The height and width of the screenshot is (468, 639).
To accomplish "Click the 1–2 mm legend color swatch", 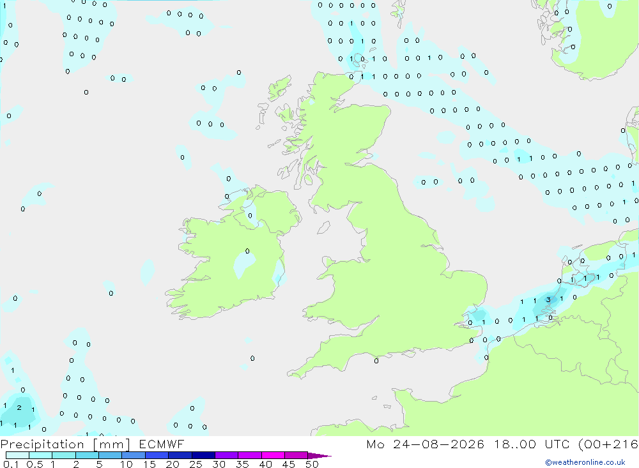I will click(64, 455).
